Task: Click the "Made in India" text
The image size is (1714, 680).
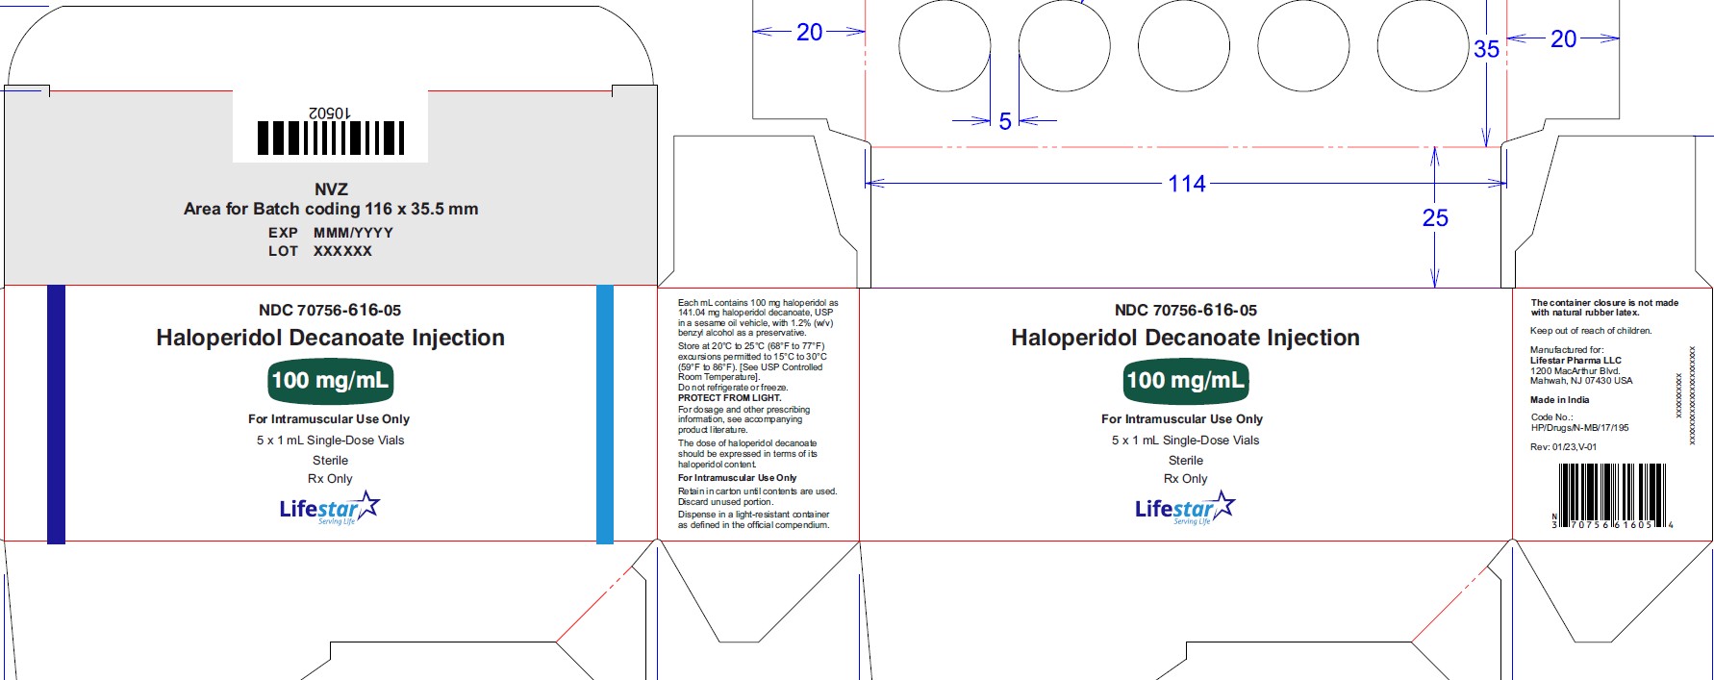Action: click(x=1559, y=400)
